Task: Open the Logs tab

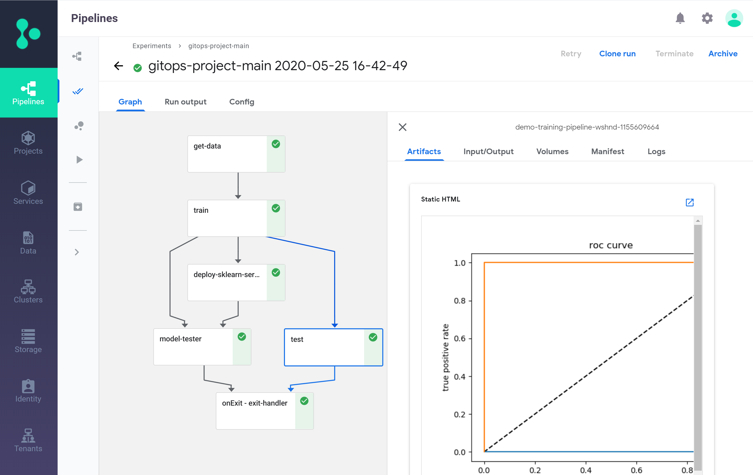Action: (x=656, y=152)
